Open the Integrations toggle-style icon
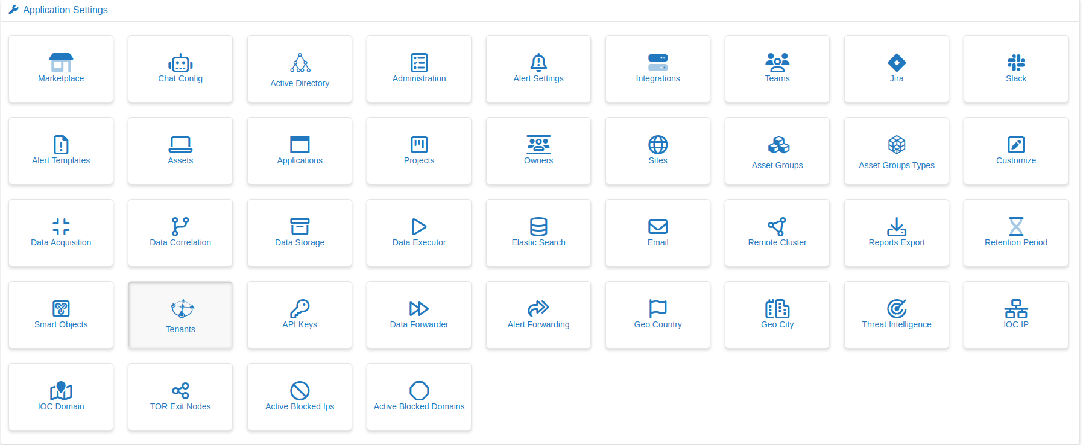The image size is (1083, 445). click(x=658, y=63)
